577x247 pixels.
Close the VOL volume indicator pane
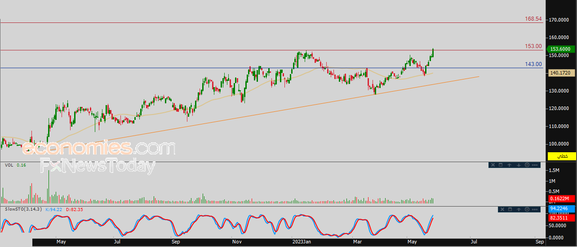point(493,165)
